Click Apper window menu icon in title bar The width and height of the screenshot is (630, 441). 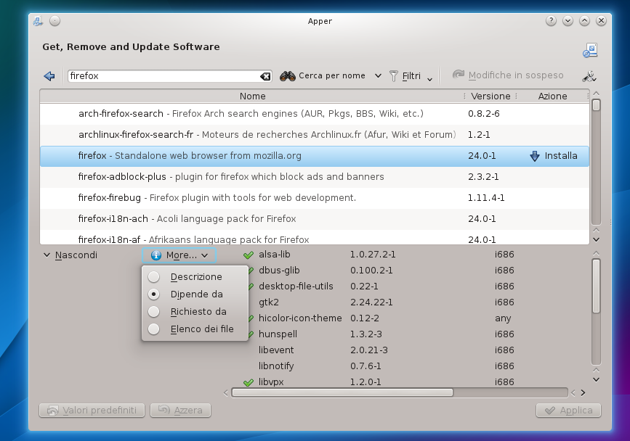pos(38,21)
